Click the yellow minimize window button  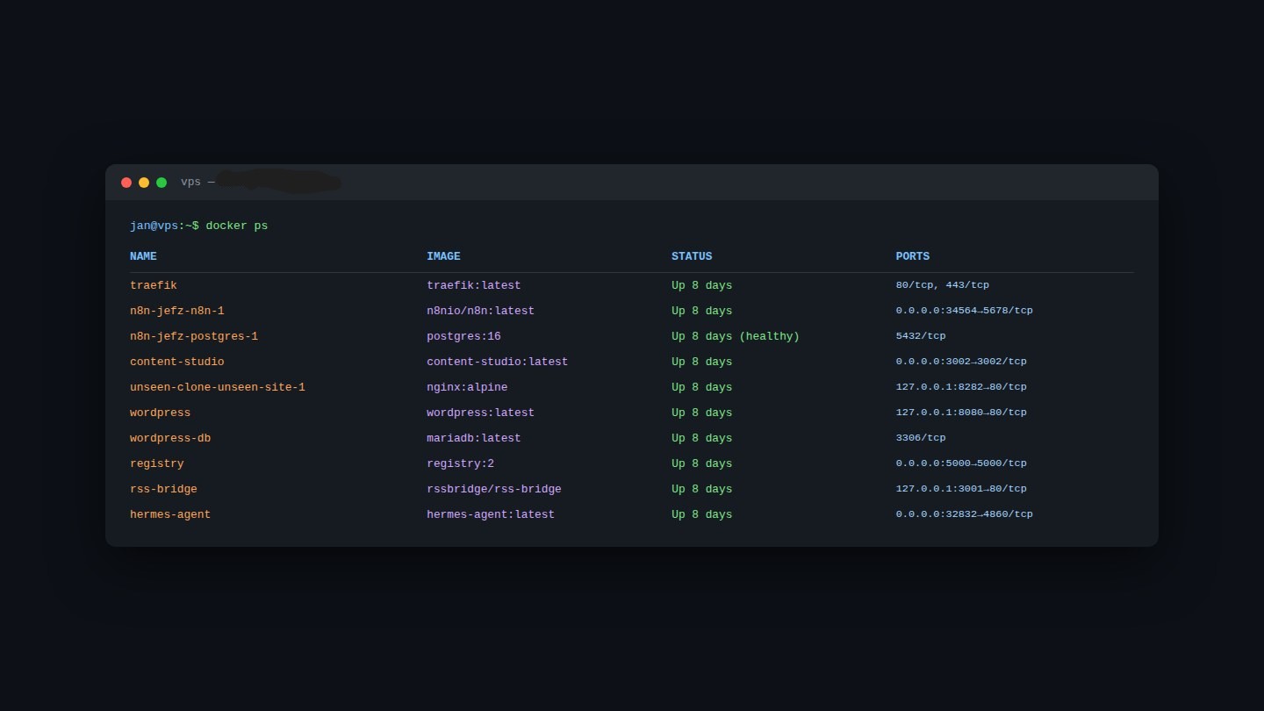click(x=144, y=183)
